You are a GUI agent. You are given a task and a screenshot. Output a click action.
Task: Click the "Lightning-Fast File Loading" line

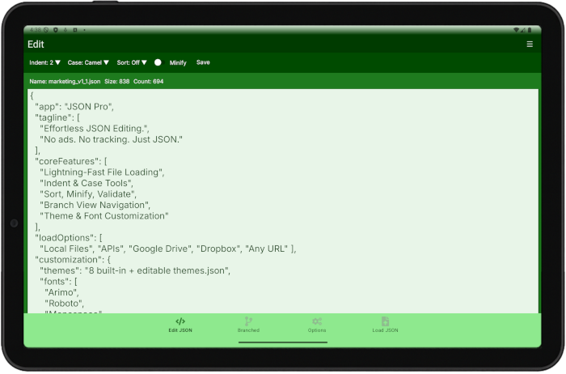[x=102, y=172]
